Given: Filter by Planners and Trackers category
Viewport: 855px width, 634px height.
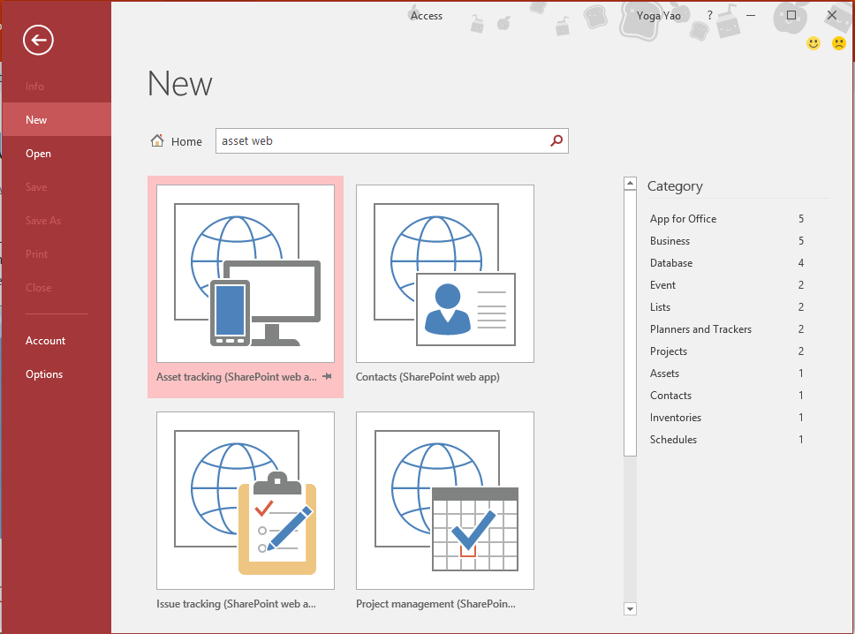Looking at the screenshot, I should pyautogui.click(x=727, y=328).
